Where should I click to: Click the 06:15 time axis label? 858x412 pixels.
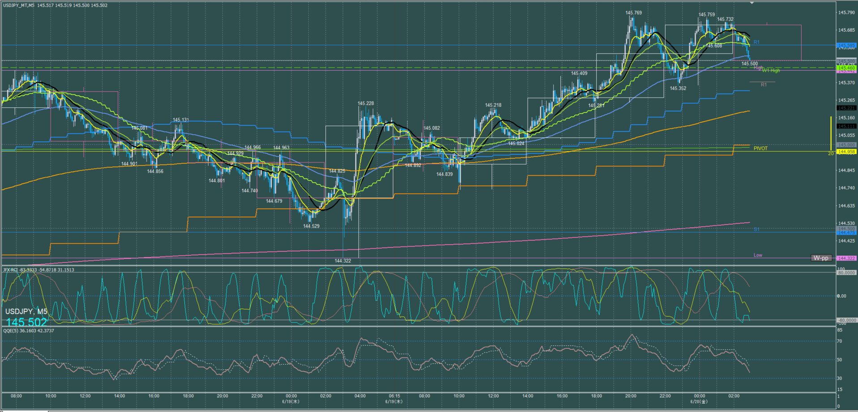pyautogui.click(x=394, y=396)
